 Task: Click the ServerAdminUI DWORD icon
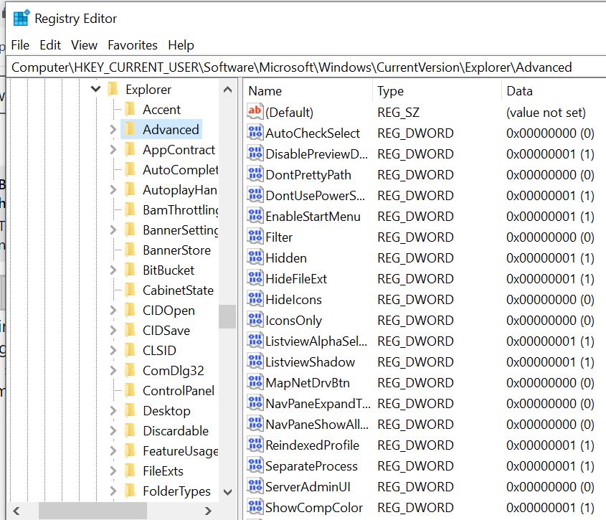click(255, 486)
